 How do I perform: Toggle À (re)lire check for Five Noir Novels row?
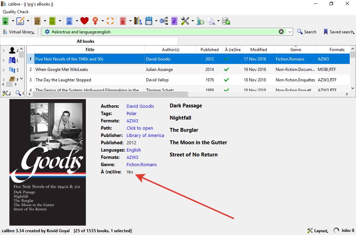pyautogui.click(x=226, y=59)
